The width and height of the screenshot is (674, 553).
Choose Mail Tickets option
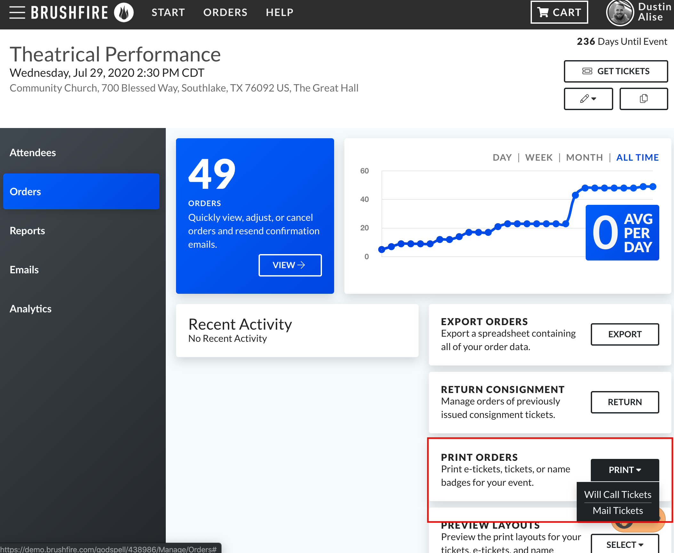click(x=617, y=510)
